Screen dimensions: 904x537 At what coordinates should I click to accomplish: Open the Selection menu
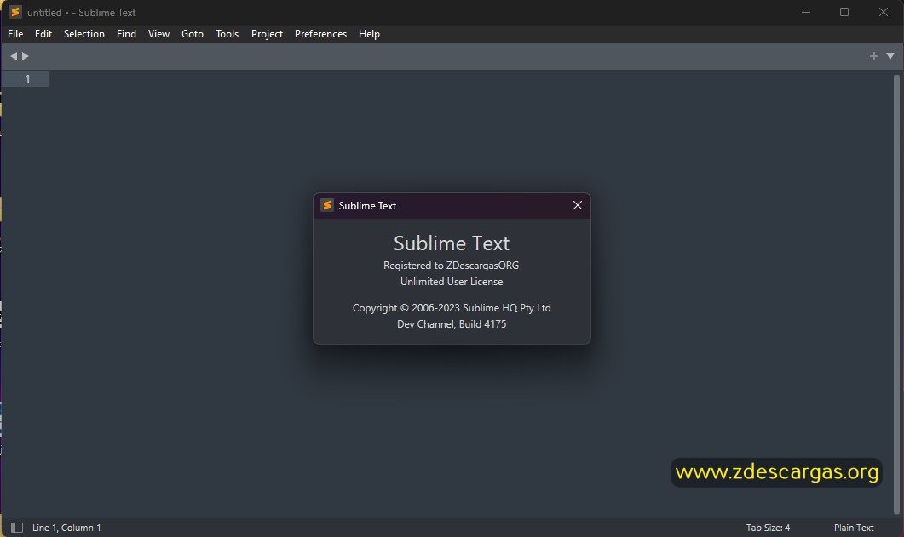coord(84,34)
